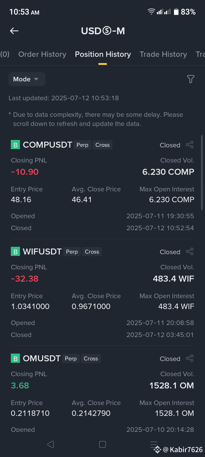The height and width of the screenshot is (457, 205).
Task: Select the Position History tab
Action: coord(103,54)
